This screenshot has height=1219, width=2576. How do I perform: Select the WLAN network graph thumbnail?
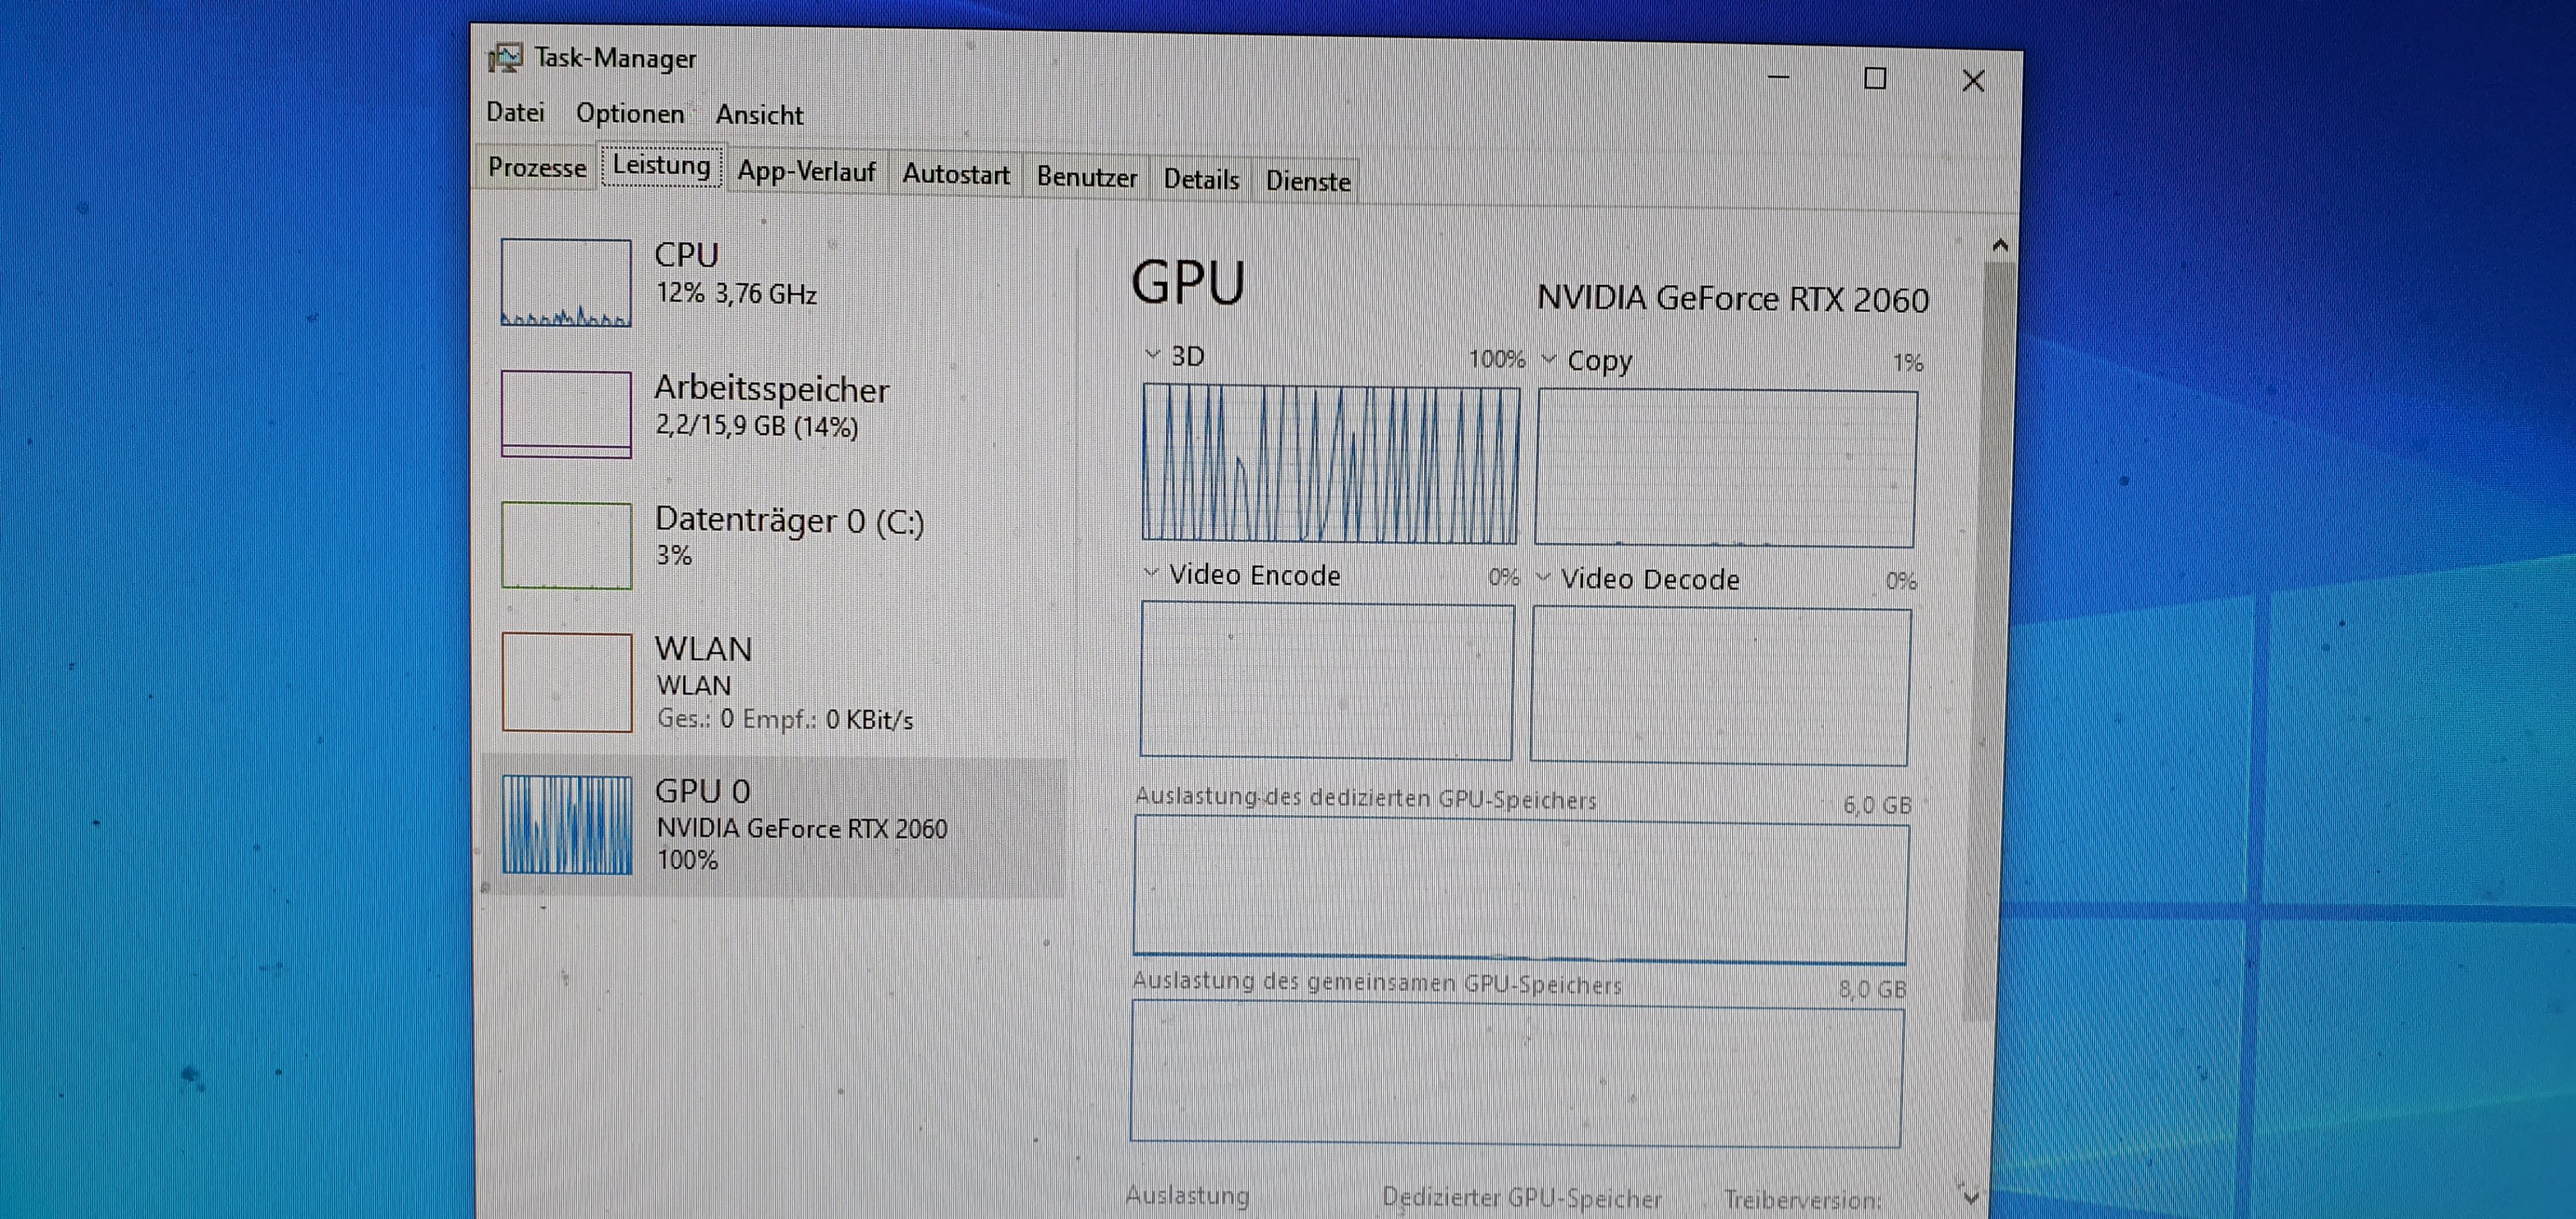tap(566, 681)
